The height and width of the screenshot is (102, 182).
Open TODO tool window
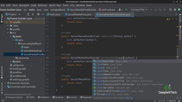(x=30, y=97)
